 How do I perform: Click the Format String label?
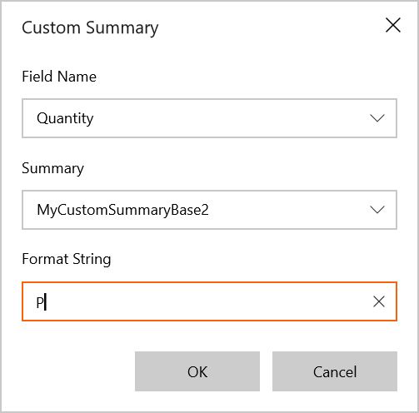pos(67,259)
